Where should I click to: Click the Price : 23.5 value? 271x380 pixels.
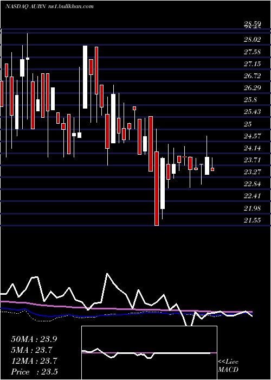(34, 372)
